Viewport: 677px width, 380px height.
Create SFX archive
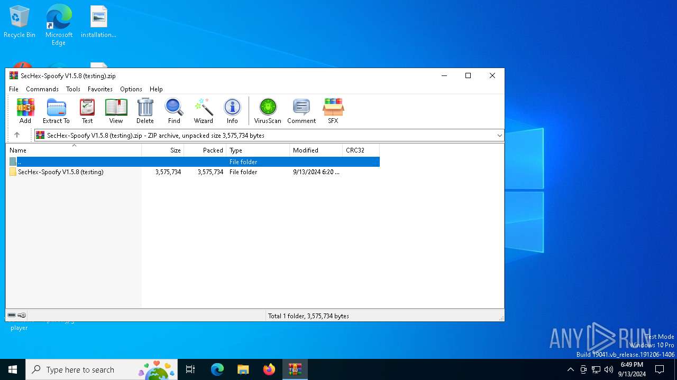click(x=333, y=111)
